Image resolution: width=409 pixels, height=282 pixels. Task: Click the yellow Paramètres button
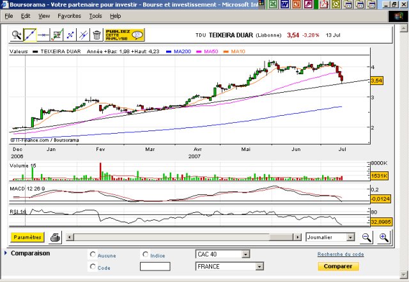coord(27,237)
